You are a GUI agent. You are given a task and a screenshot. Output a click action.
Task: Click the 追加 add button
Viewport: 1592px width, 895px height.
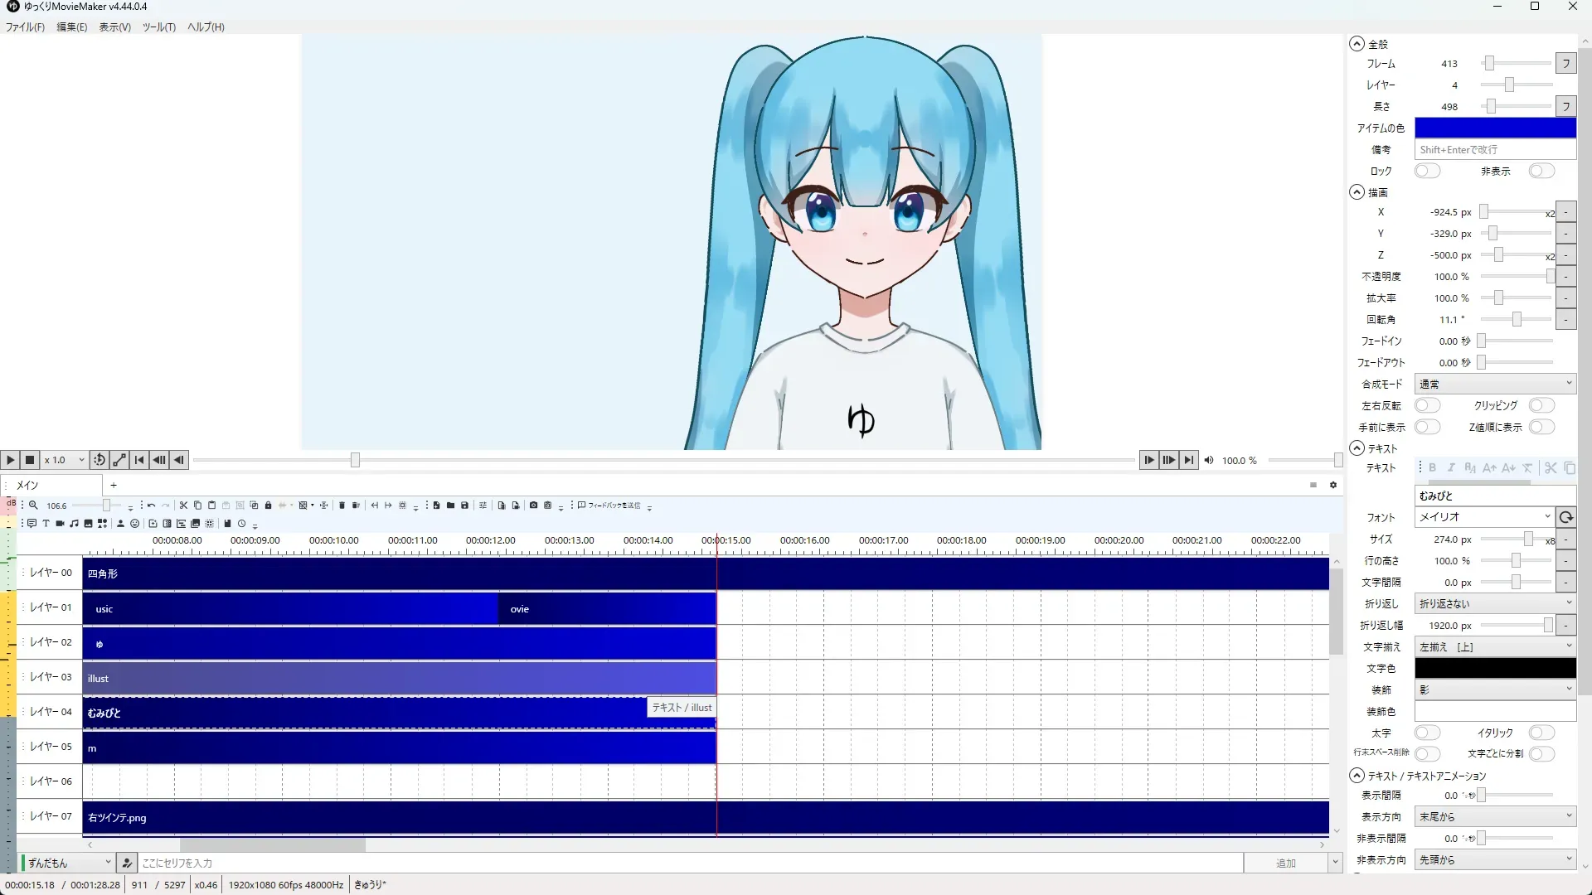tap(1284, 863)
